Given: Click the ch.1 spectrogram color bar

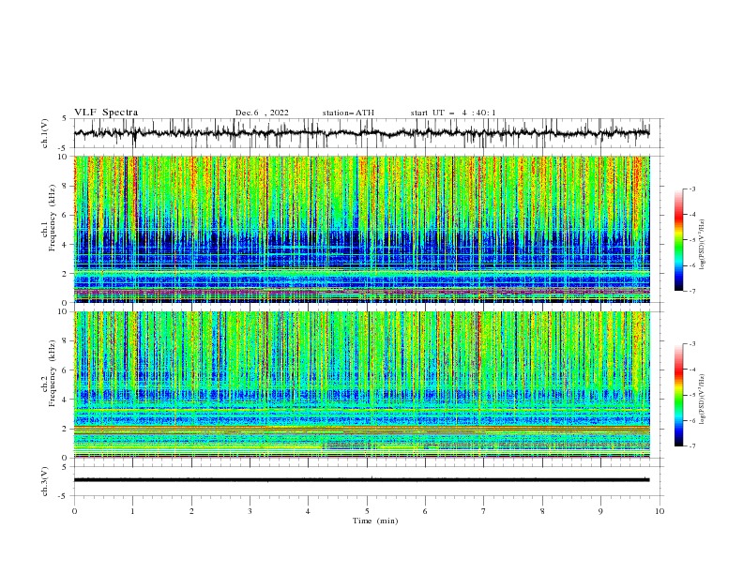Looking at the screenshot, I should (x=678, y=240).
